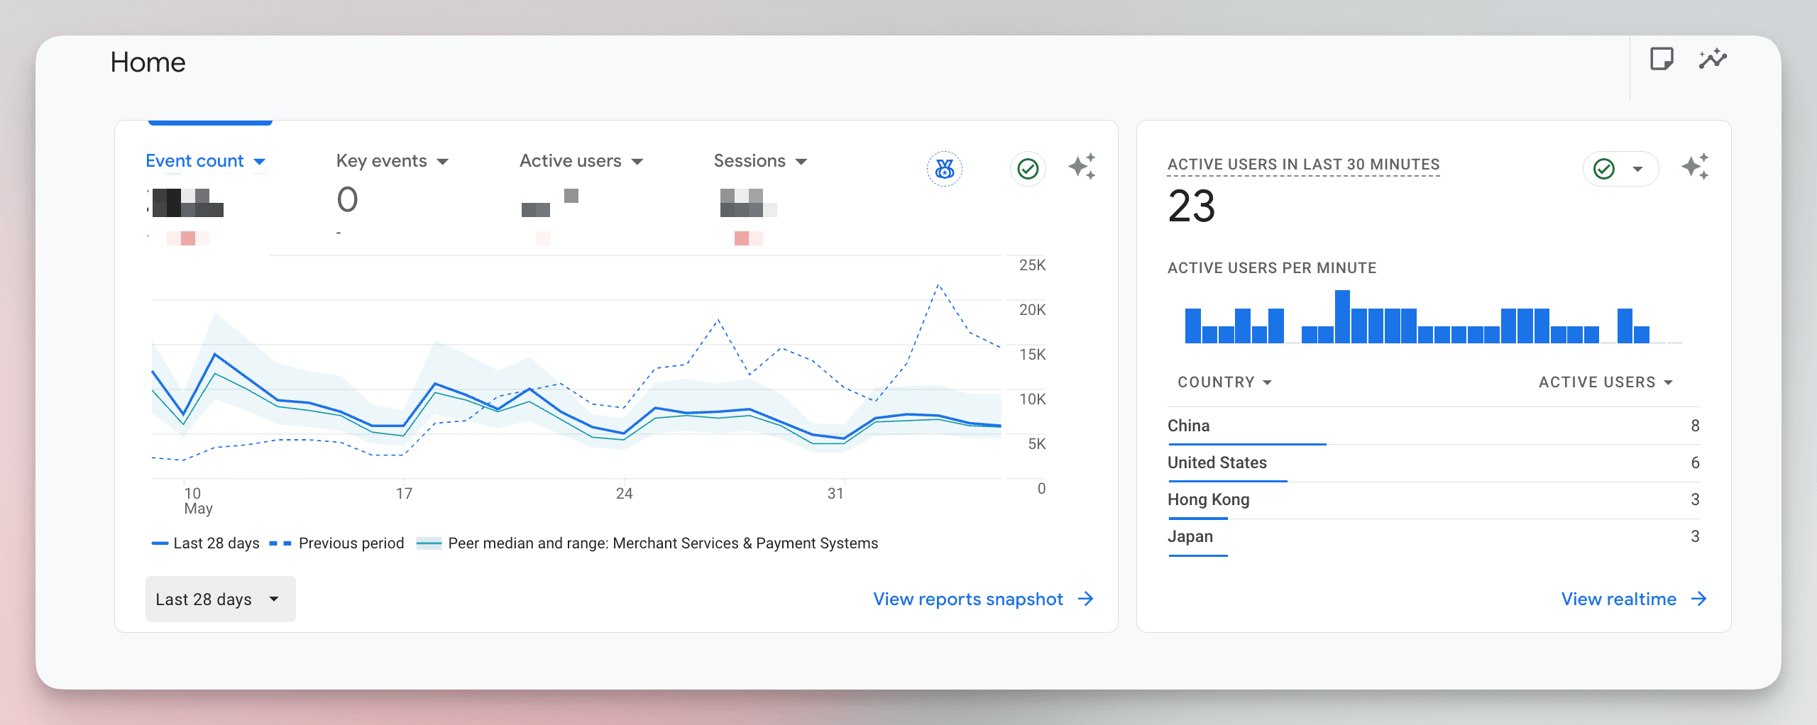1817x725 pixels.
Task: Open the Key events metric dropdown
Action: 393,161
